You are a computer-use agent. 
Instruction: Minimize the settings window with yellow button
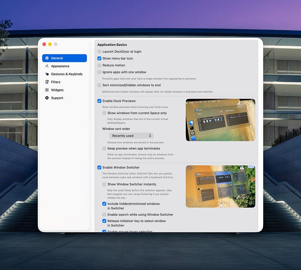coord(50,44)
